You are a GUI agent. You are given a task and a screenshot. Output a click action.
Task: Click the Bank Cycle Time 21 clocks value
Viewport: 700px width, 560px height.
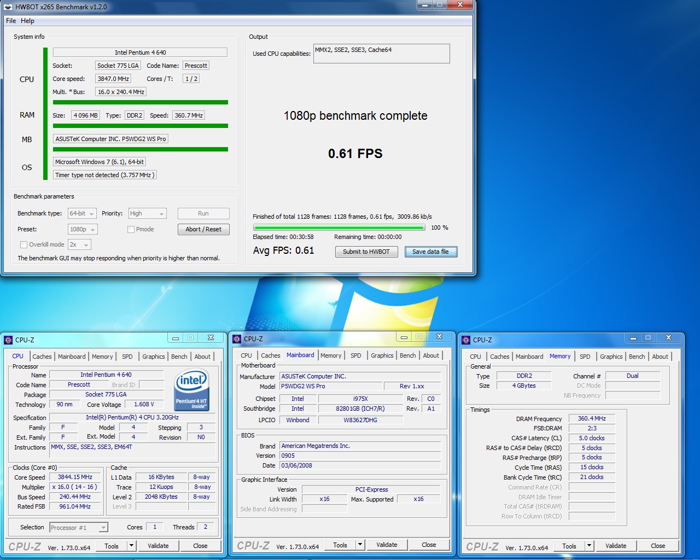coord(592,477)
